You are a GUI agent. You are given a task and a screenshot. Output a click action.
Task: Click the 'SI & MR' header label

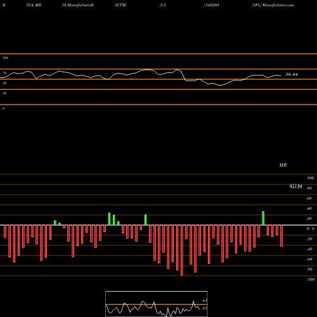pyautogui.click(x=34, y=5)
